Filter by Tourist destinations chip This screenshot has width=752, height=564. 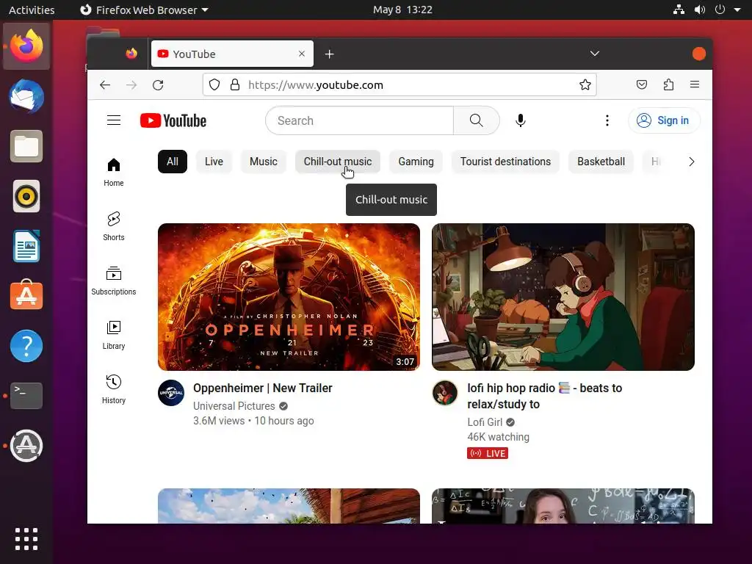point(505,162)
